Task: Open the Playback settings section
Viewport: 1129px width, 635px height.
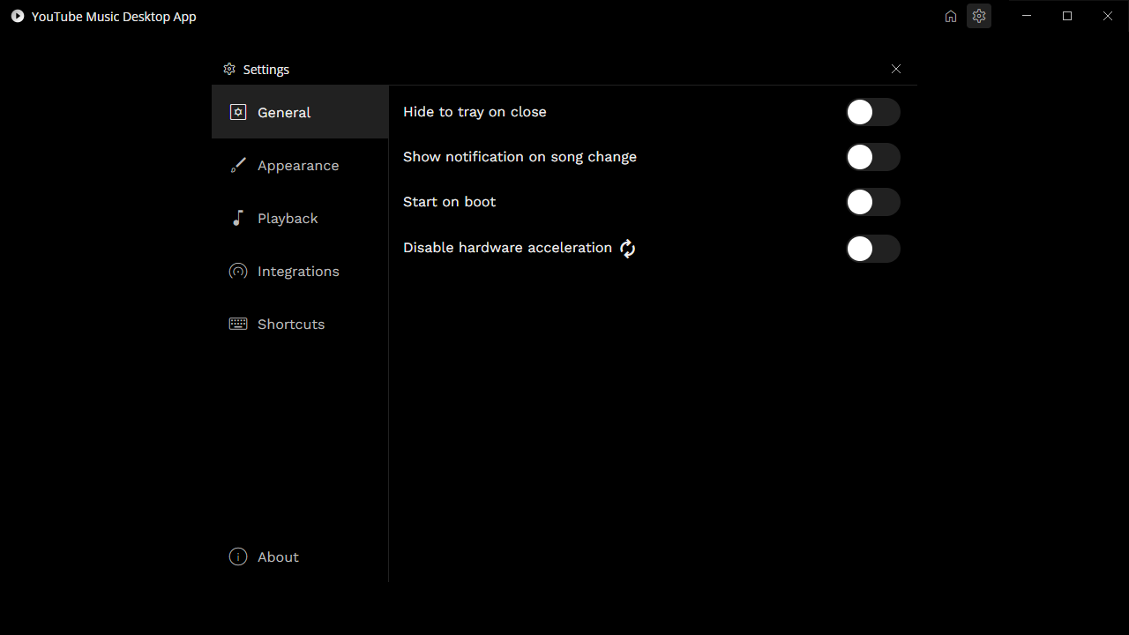Action: click(x=288, y=218)
